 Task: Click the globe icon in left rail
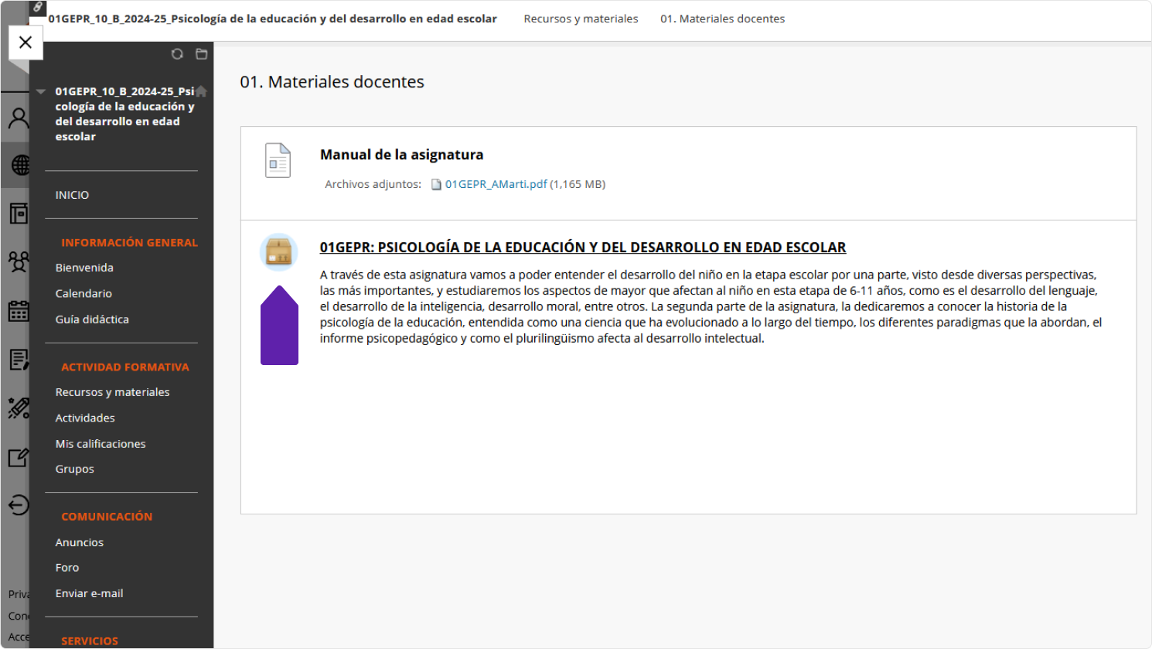click(x=20, y=165)
